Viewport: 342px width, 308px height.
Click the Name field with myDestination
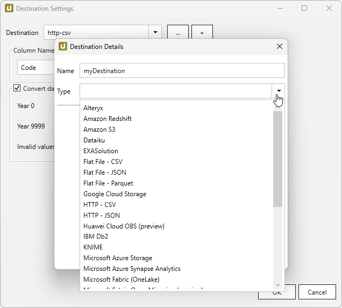pos(182,70)
